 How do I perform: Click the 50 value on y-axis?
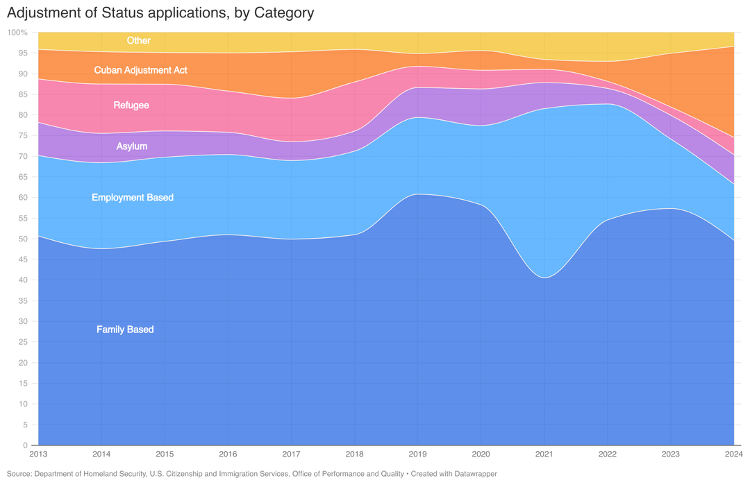[x=23, y=239]
